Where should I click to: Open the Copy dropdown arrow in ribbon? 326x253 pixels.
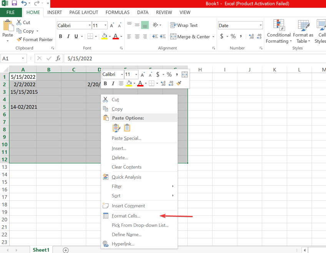click(37, 31)
